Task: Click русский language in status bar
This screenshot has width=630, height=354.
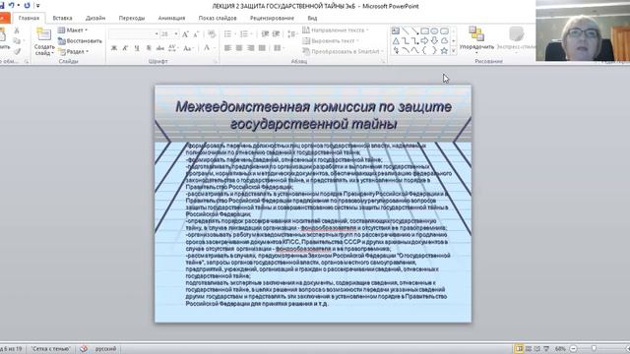Action: (105, 349)
